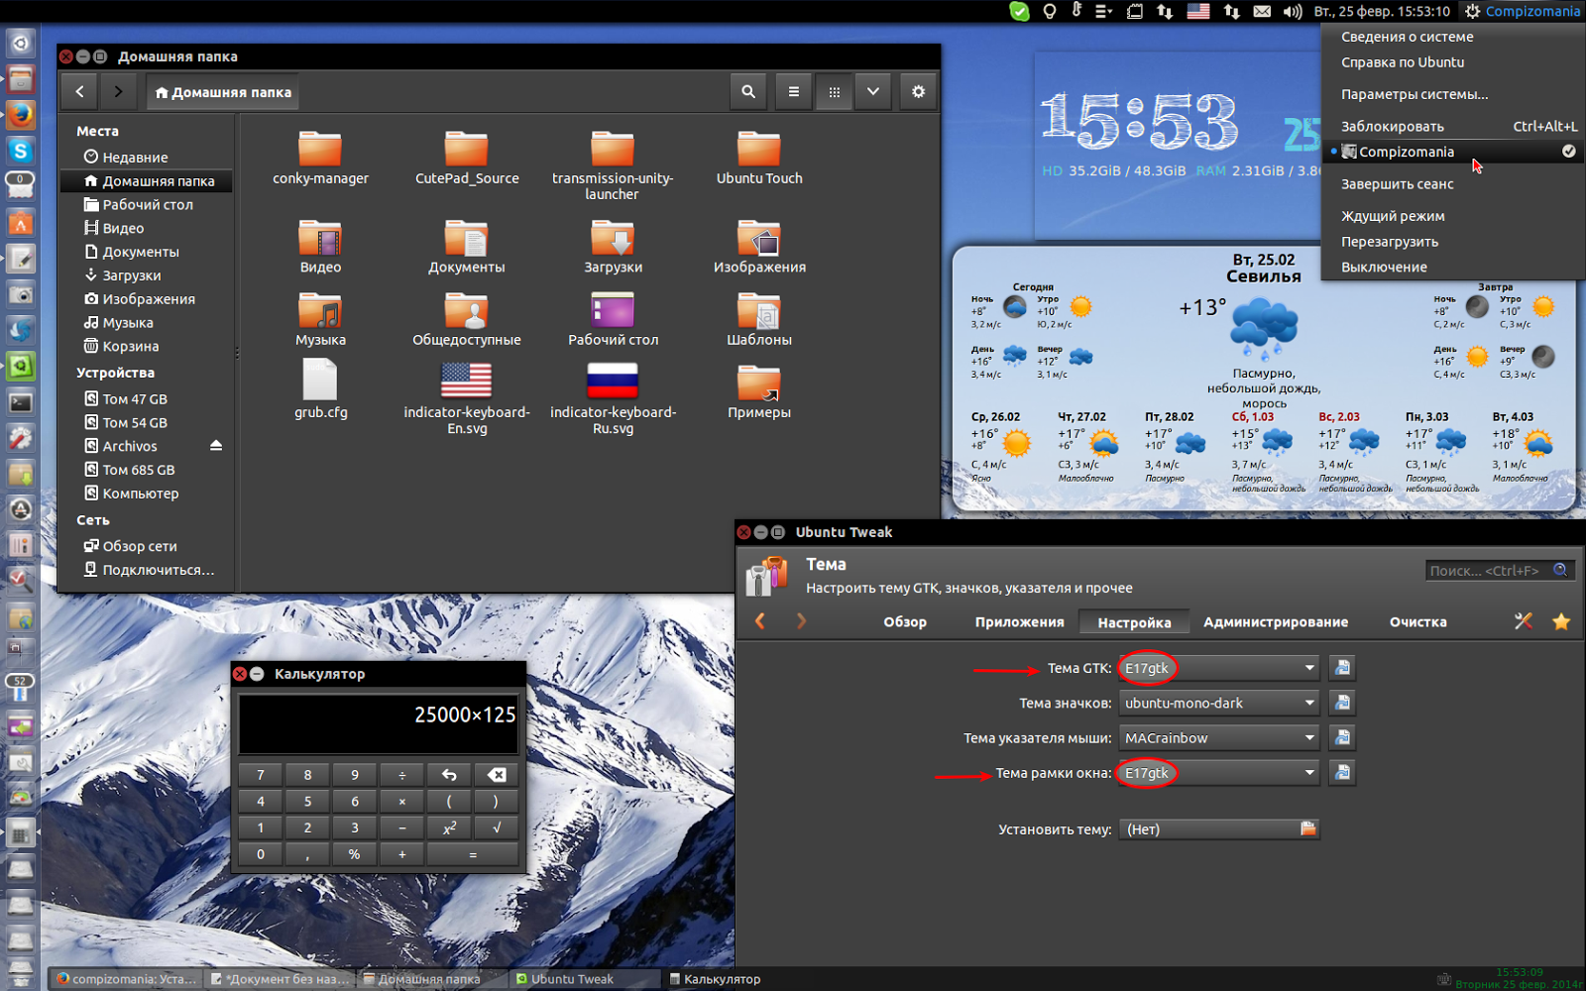Open the Тема значков dropdown
The width and height of the screenshot is (1586, 991).
click(1219, 703)
